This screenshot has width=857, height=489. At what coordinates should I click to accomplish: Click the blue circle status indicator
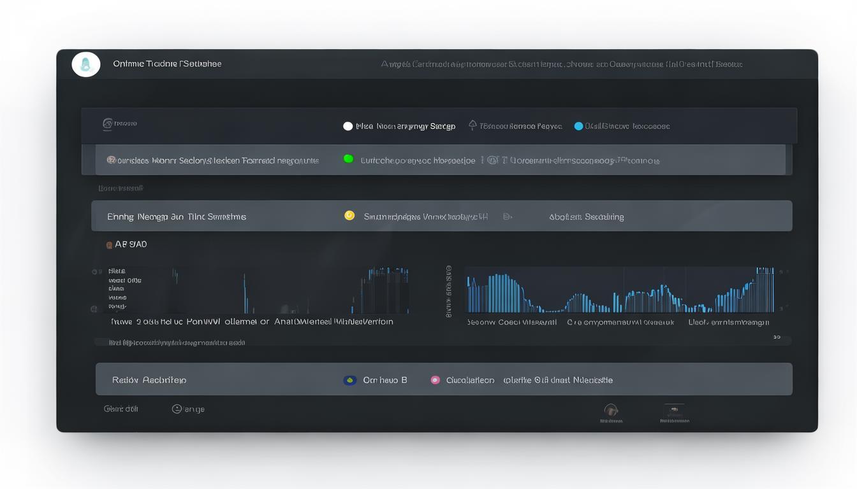pos(578,126)
